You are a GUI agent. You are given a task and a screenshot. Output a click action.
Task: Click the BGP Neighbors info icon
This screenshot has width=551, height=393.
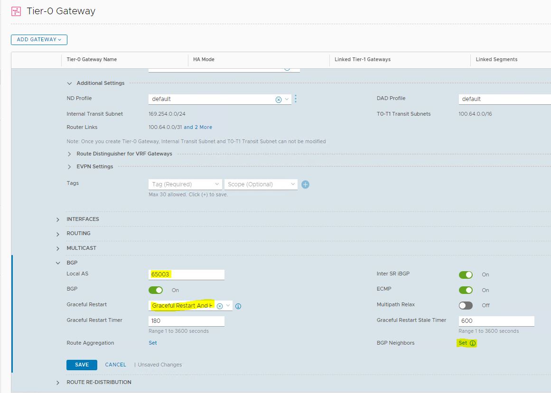[x=473, y=343]
